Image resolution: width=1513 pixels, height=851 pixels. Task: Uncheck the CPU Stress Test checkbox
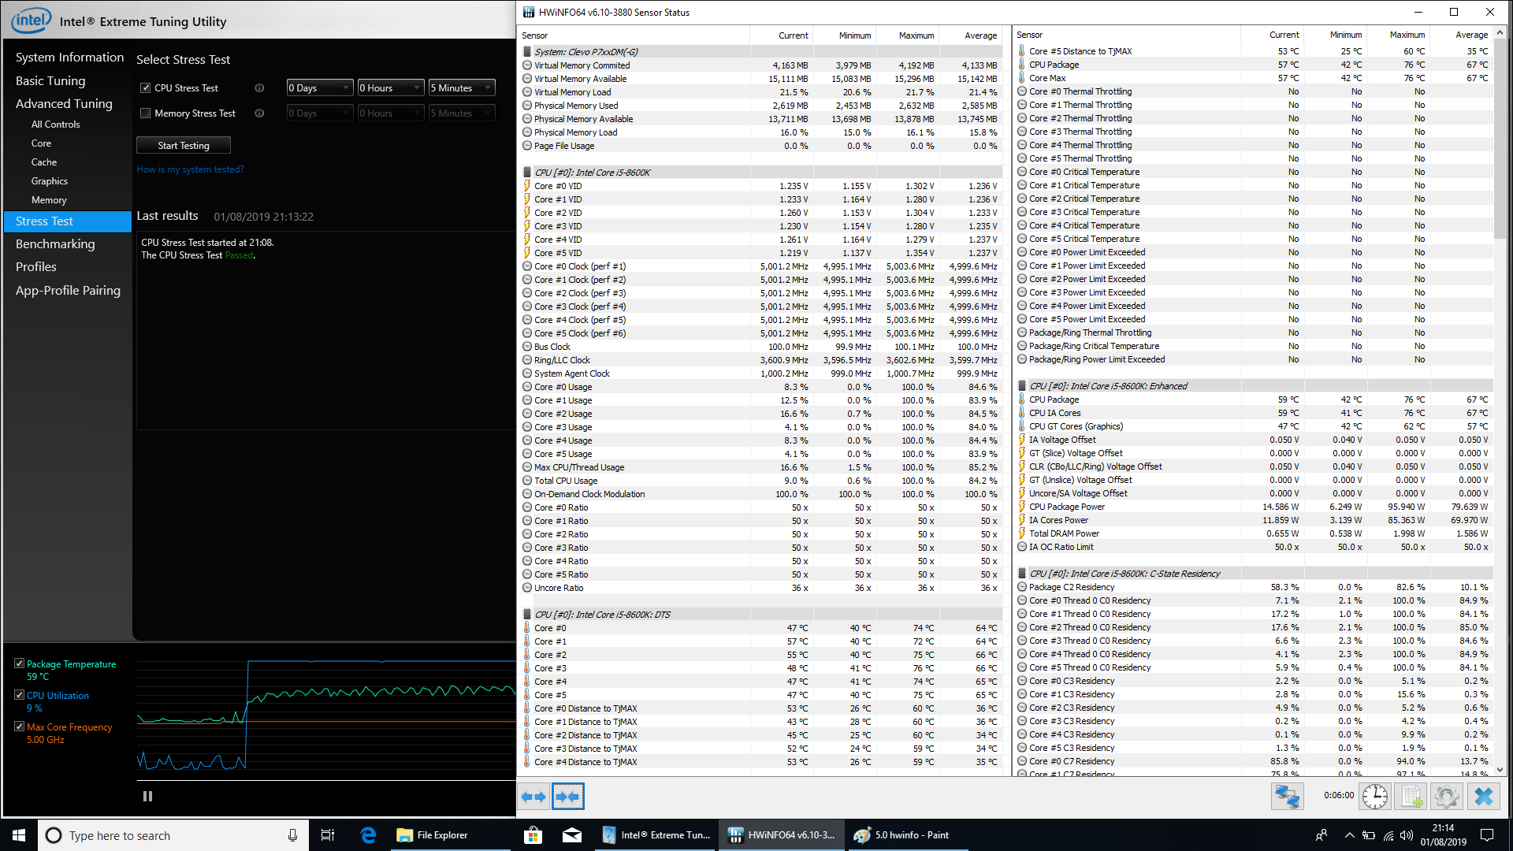point(145,88)
